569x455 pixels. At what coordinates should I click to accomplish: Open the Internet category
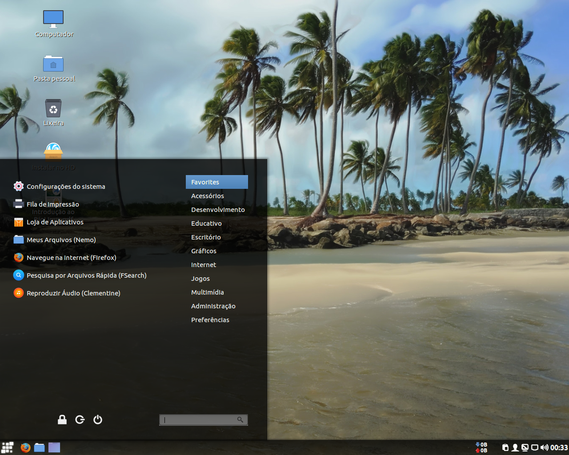point(217,264)
